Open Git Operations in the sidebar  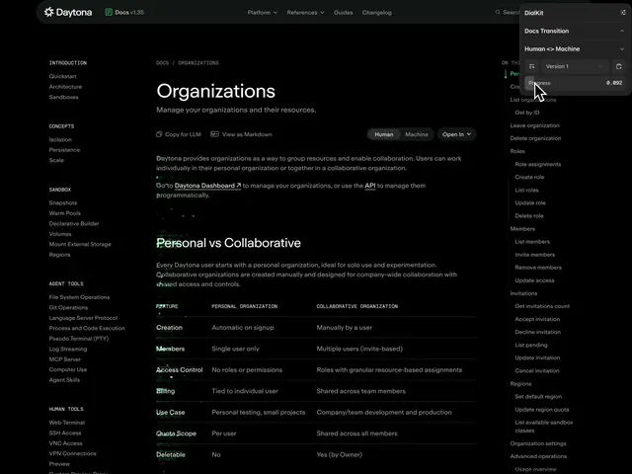point(68,307)
